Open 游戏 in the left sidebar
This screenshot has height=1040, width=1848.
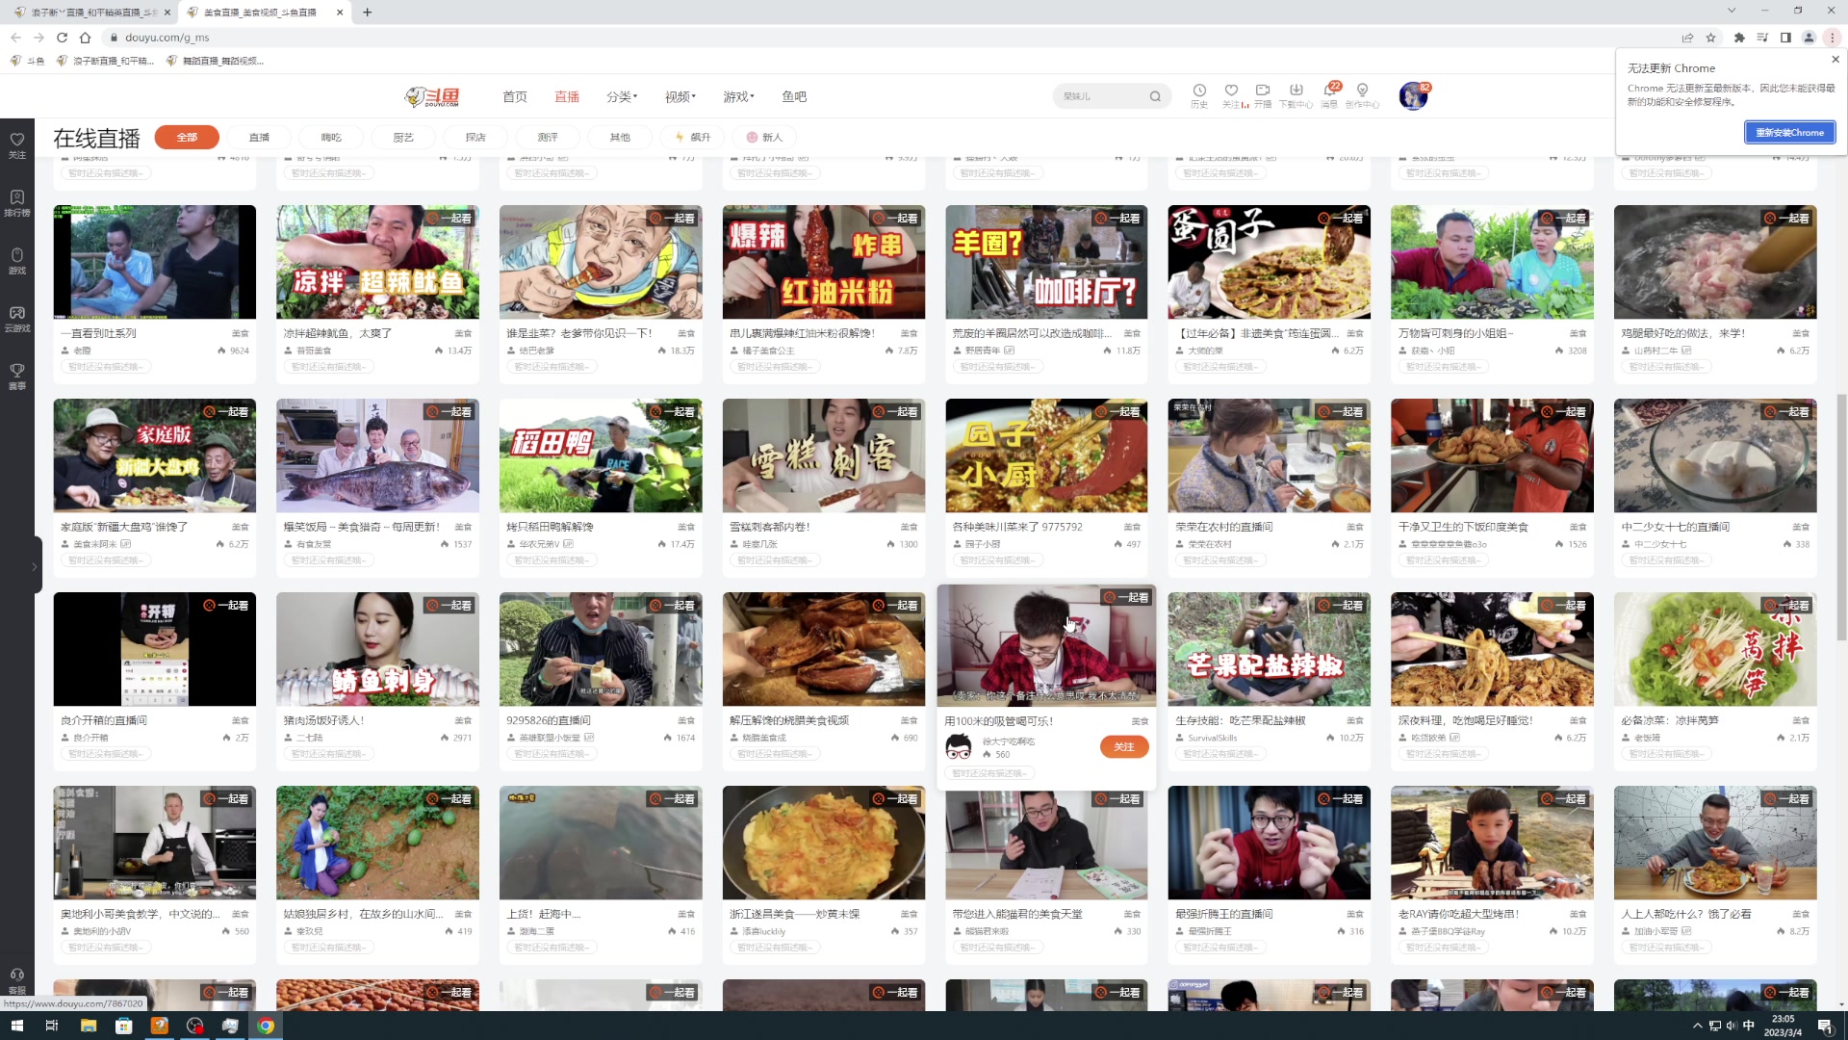click(x=17, y=261)
